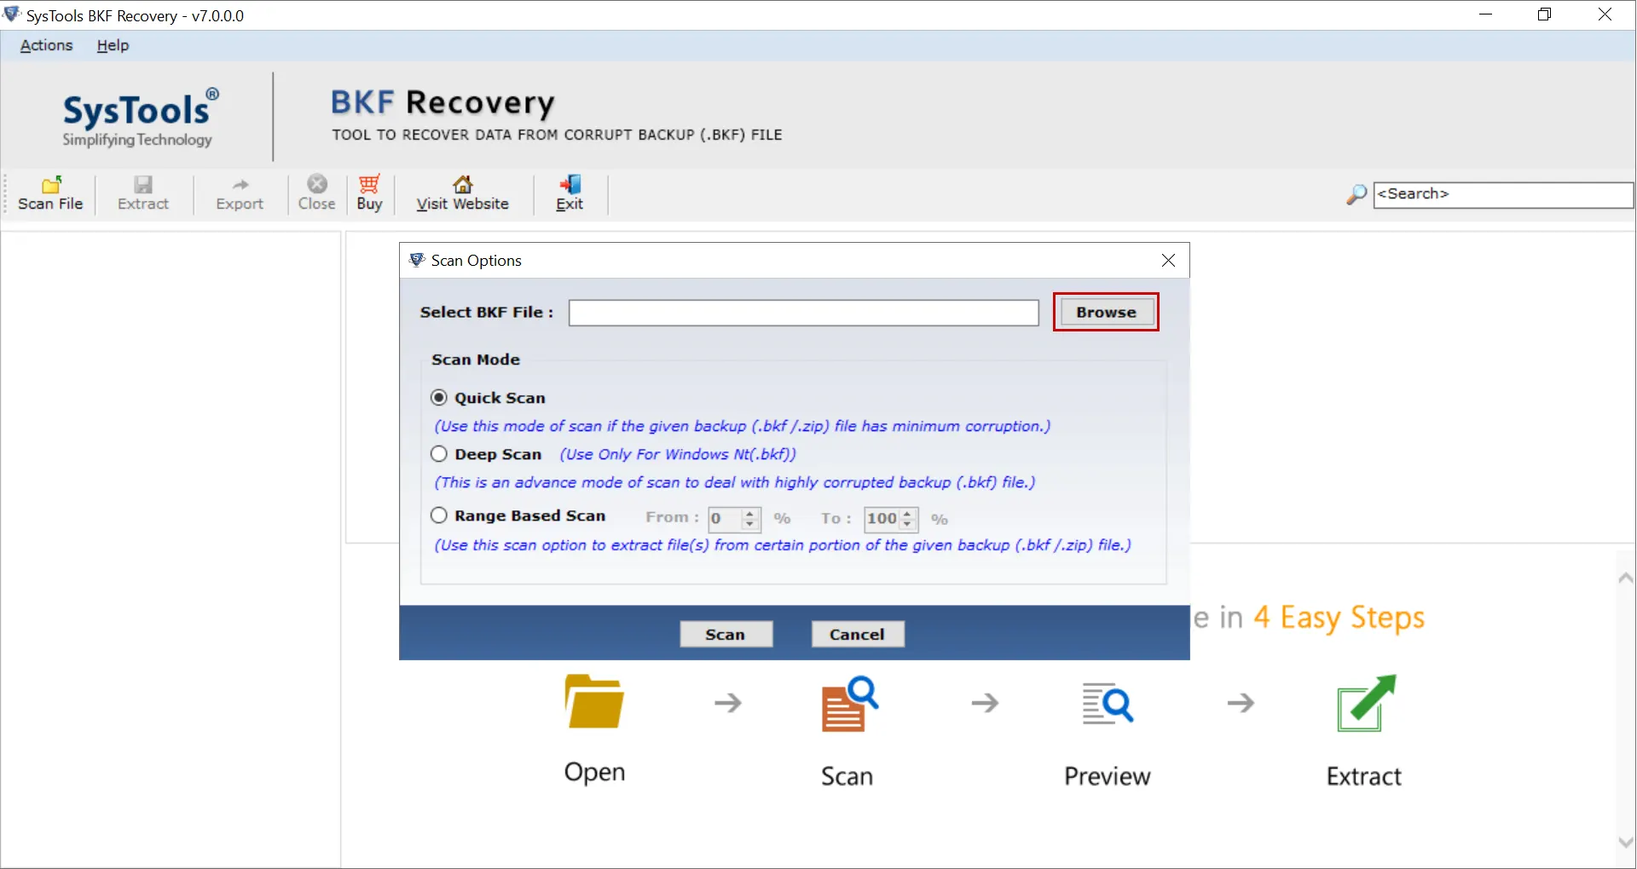Click the Scan button in dialog

point(726,634)
